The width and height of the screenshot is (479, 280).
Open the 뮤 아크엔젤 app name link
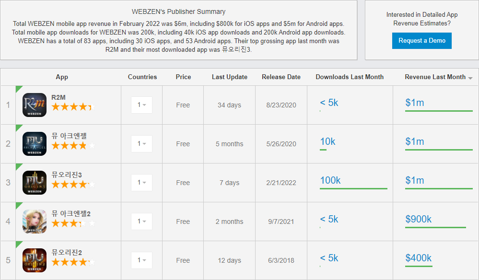coord(69,136)
